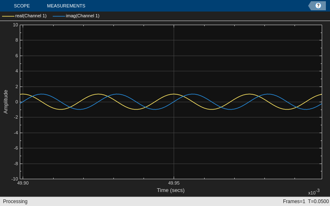
Task: Select the Time (secs) x-axis label
Action: [x=170, y=190]
